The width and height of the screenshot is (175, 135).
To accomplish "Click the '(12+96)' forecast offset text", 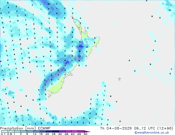I will pyautogui.click(x=165, y=128).
